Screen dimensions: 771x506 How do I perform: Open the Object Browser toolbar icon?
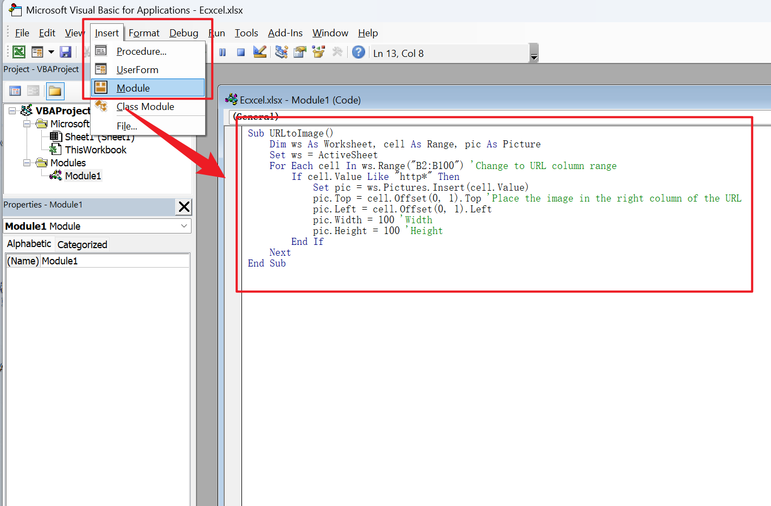(x=318, y=52)
